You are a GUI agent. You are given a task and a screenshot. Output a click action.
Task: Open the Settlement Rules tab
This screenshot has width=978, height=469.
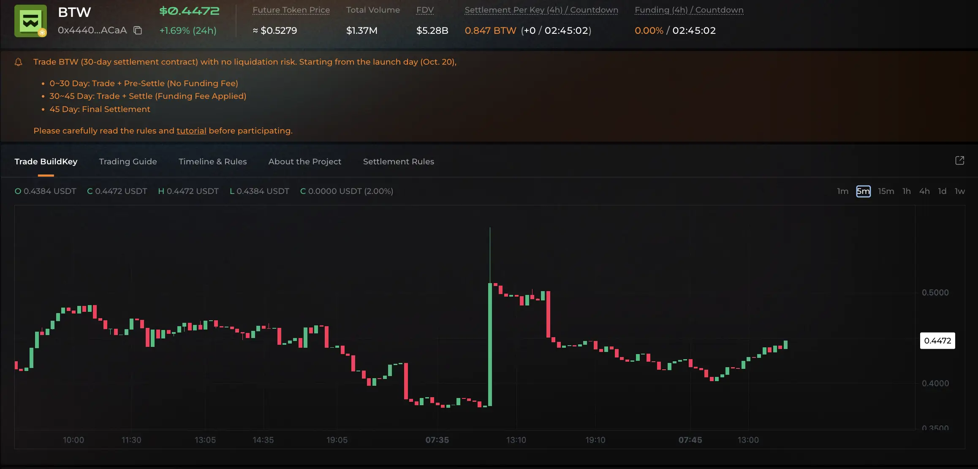click(399, 161)
